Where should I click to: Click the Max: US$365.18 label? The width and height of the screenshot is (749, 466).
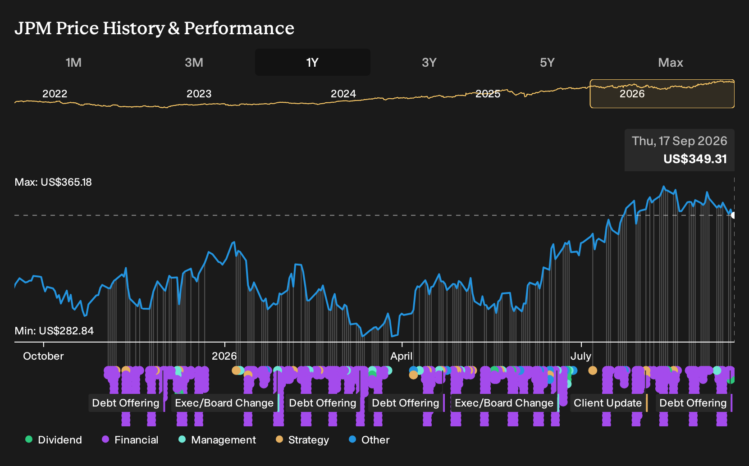53,182
